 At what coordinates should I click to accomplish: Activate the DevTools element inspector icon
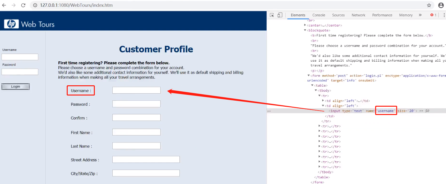click(x=272, y=15)
